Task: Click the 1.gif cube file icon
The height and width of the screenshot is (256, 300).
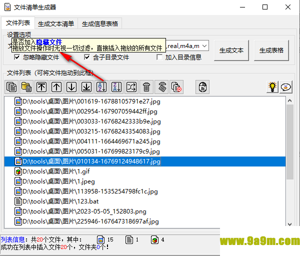Action: click(x=18, y=171)
